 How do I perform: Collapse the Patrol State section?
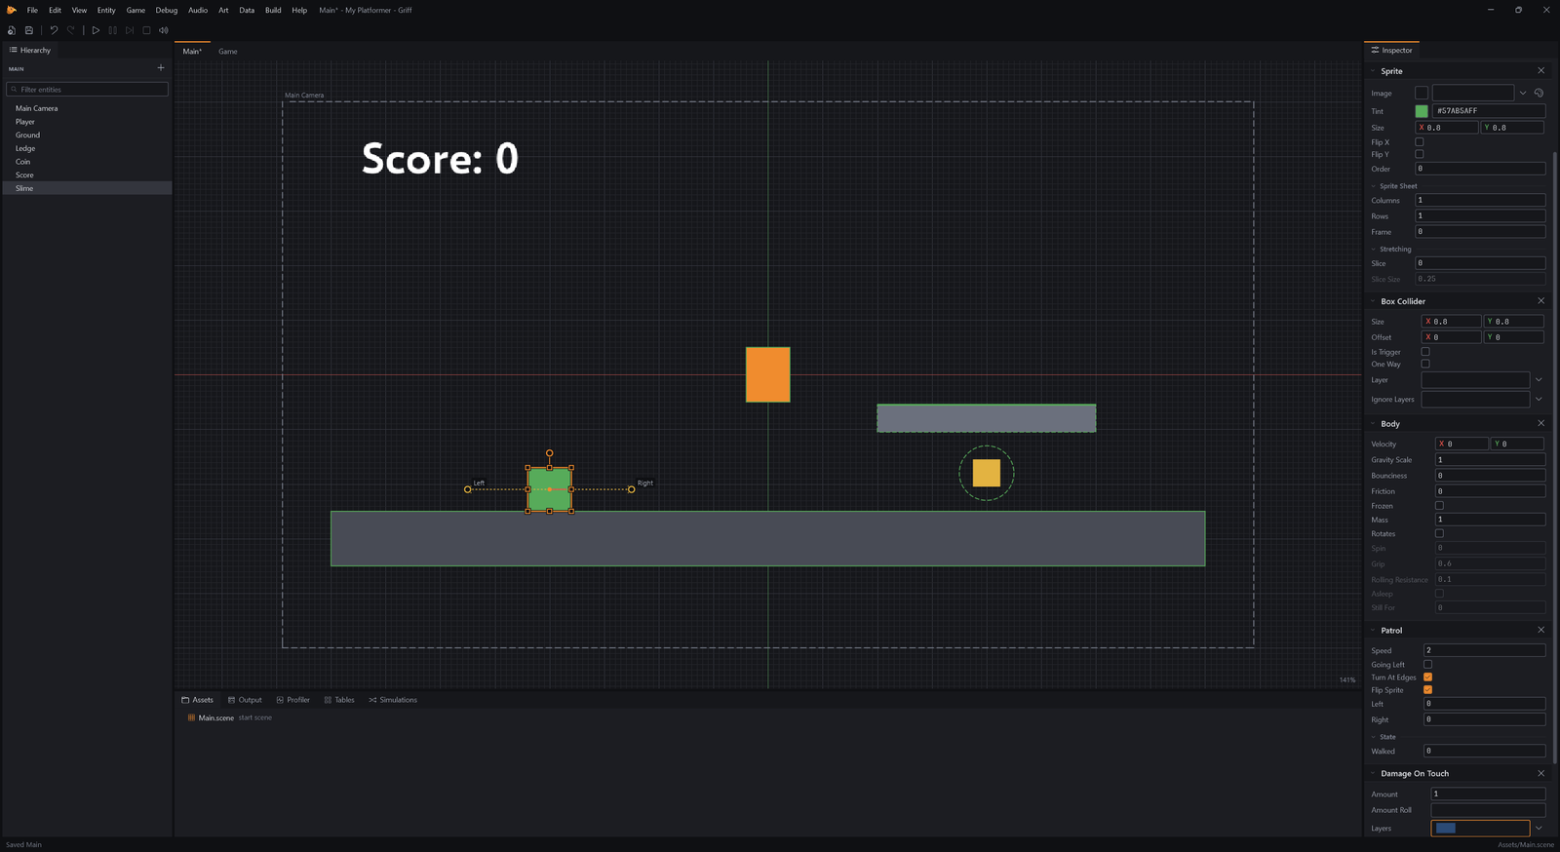click(x=1374, y=737)
